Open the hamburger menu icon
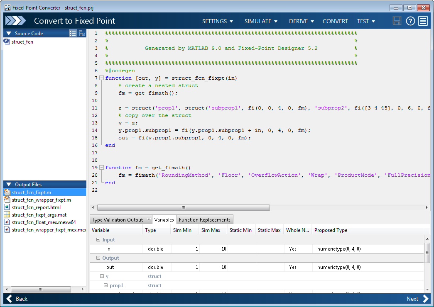434x307 pixels. click(x=423, y=21)
